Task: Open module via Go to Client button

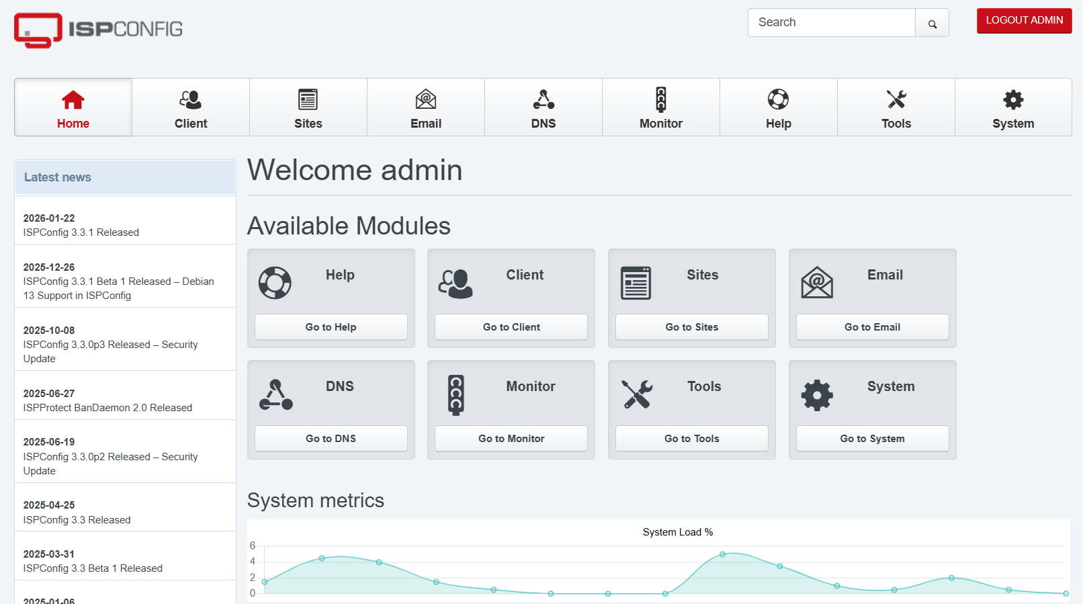Action: [x=511, y=327]
